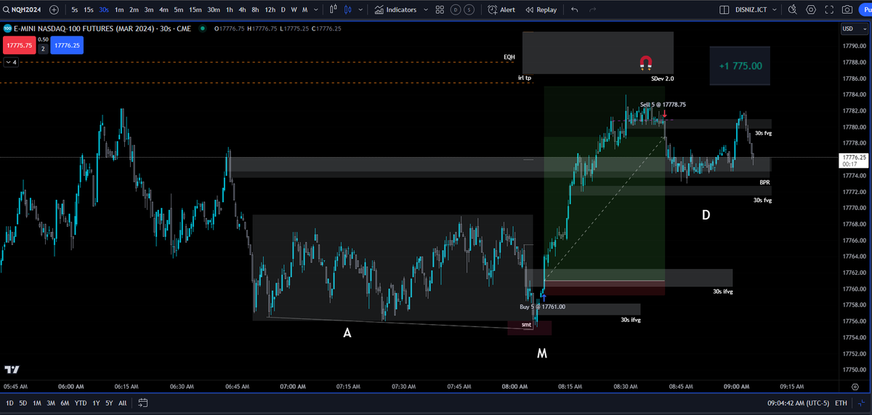
Task: Switch chart to 8h interval
Action: click(x=257, y=9)
